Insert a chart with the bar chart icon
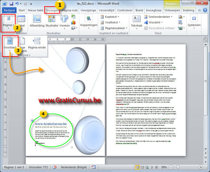210x172 pixels. pos(73,22)
